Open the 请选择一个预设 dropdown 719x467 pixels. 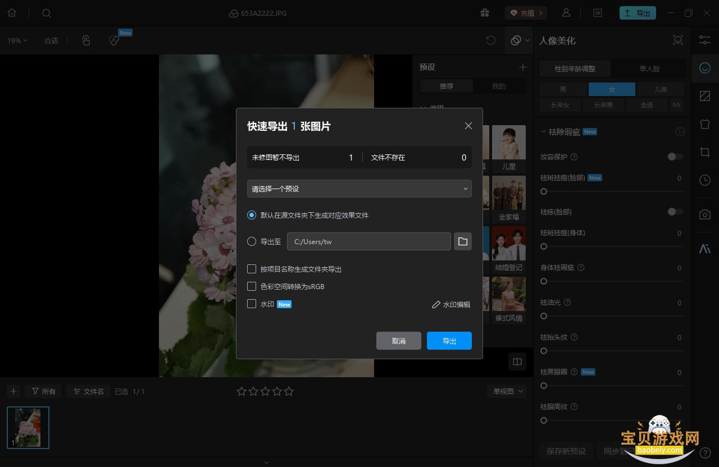(359, 189)
